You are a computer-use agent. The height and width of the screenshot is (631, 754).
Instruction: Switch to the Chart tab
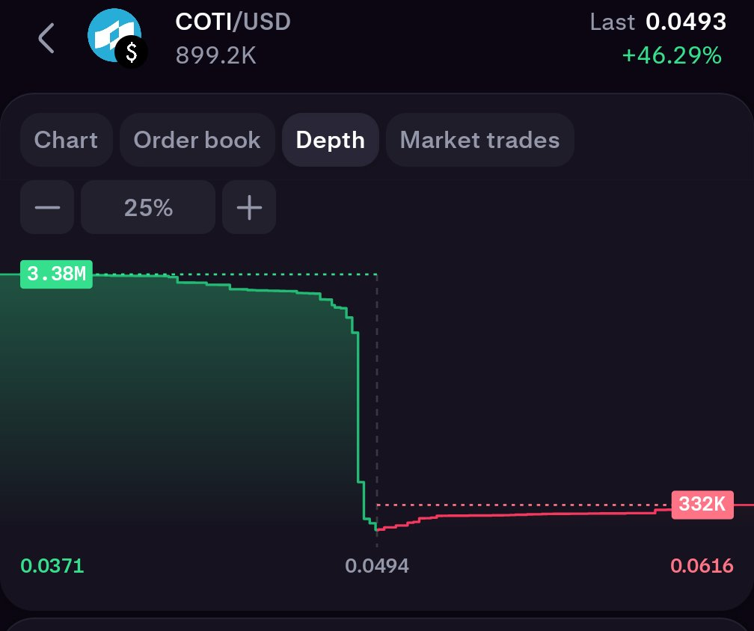[66, 140]
